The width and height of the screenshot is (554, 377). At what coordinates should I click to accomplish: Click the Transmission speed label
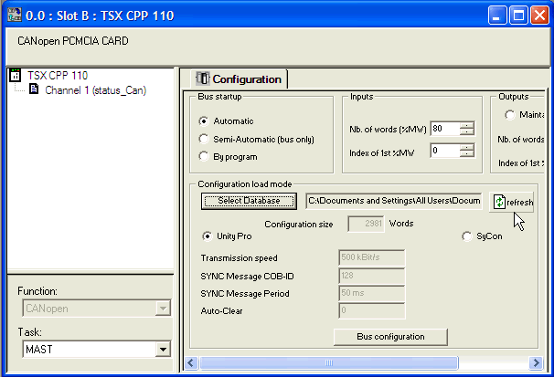240,258
